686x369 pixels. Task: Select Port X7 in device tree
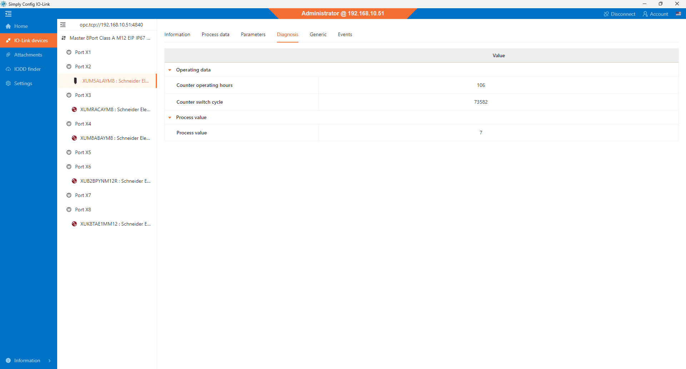pos(83,195)
